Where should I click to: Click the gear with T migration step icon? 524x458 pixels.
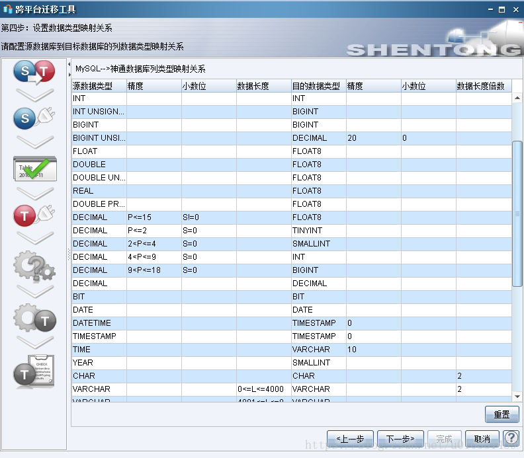[35, 318]
